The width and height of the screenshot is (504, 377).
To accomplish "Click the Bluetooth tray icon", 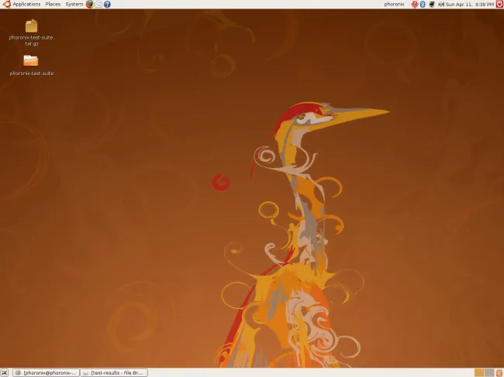I will click(423, 4).
